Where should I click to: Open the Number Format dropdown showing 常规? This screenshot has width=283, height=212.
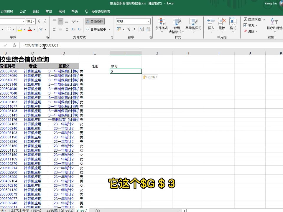point(133,21)
